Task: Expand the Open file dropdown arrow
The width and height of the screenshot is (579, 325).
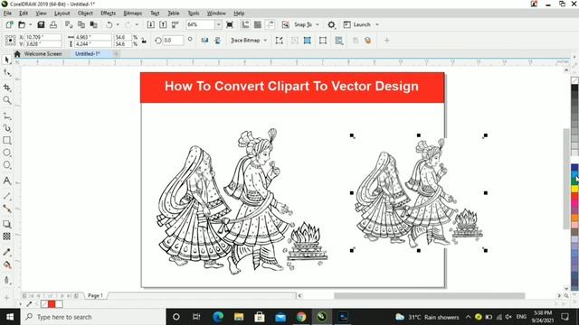Action: pyautogui.click(x=30, y=24)
